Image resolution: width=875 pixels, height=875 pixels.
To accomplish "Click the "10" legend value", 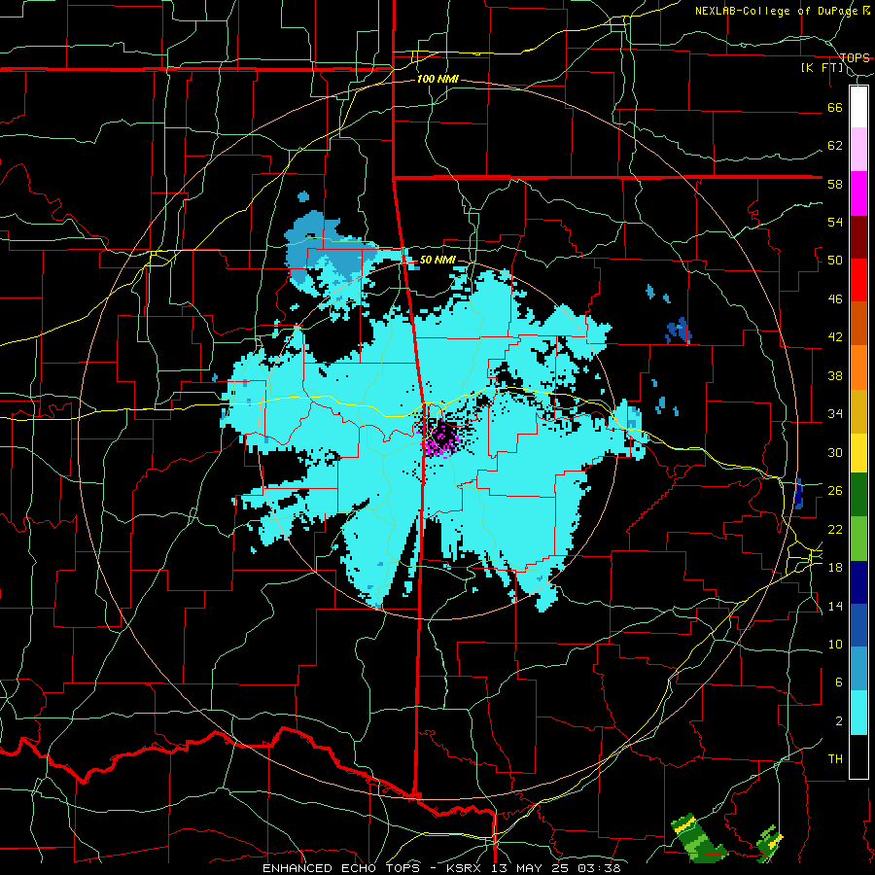I will pyautogui.click(x=835, y=644).
